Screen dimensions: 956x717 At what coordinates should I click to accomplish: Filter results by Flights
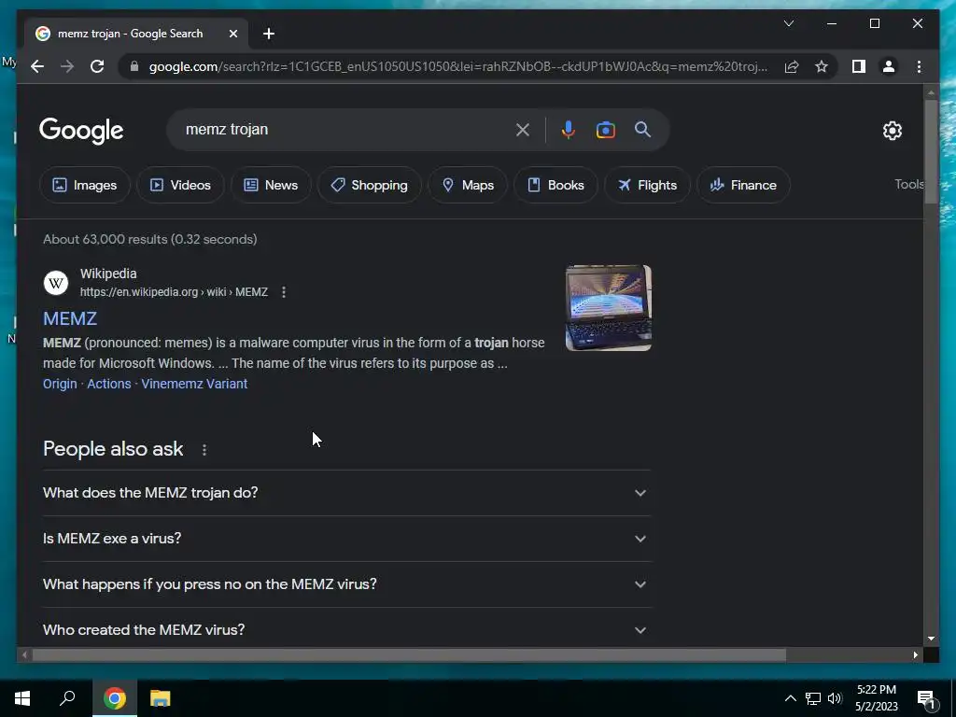(647, 185)
